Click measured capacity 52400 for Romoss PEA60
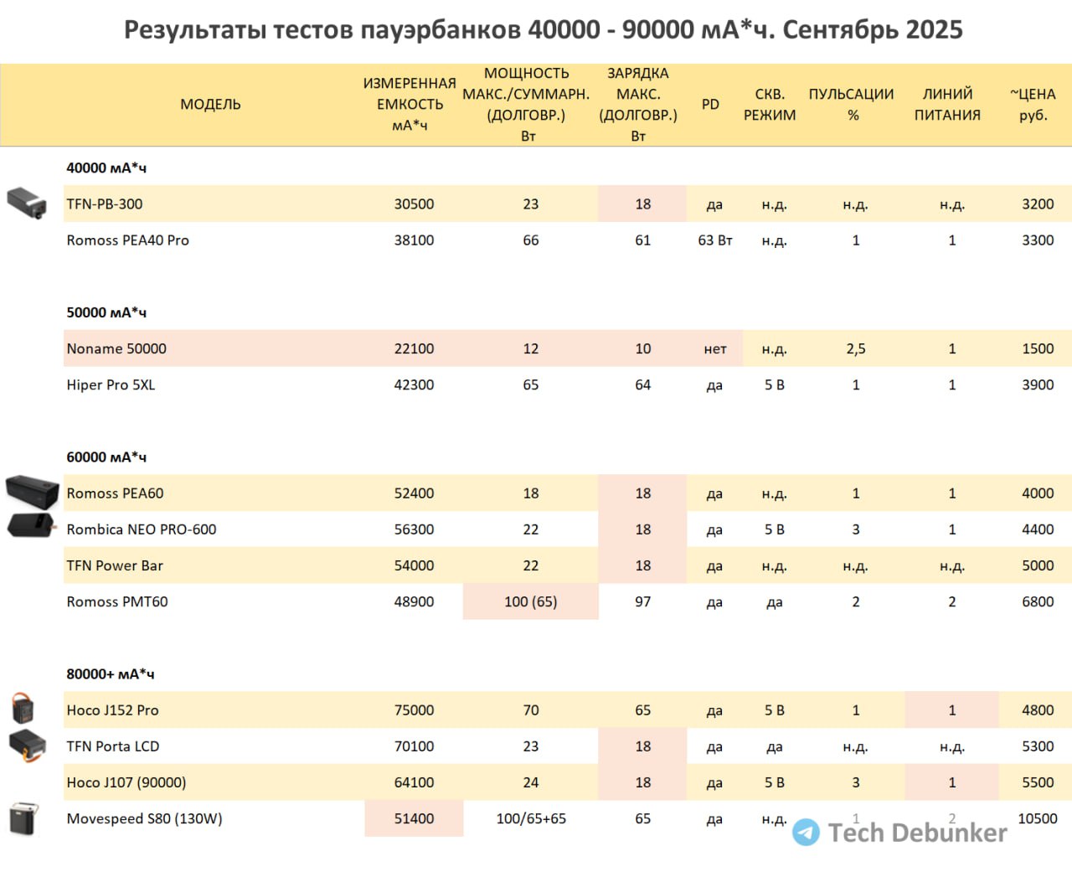 (x=415, y=493)
